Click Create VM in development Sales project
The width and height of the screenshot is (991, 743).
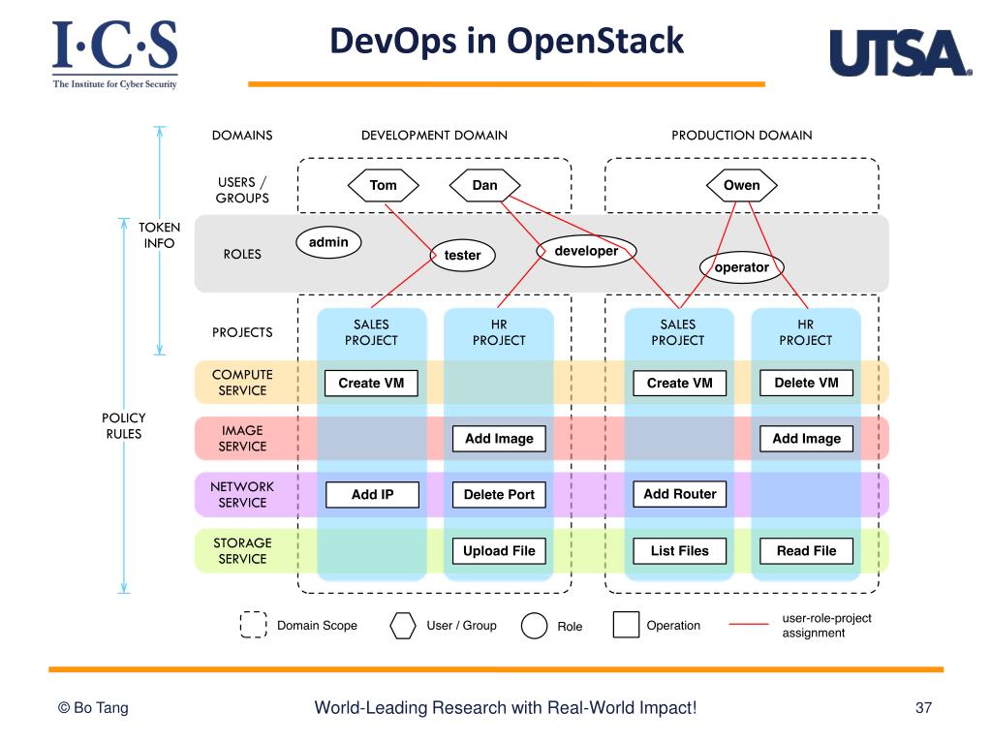[371, 383]
